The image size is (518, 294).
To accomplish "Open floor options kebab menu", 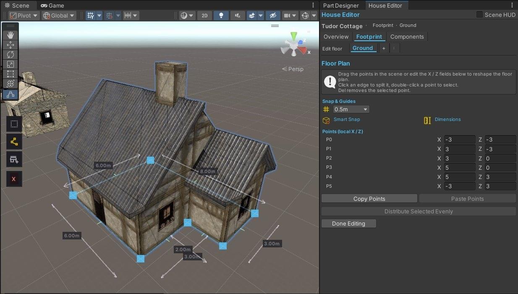I will click(x=394, y=48).
